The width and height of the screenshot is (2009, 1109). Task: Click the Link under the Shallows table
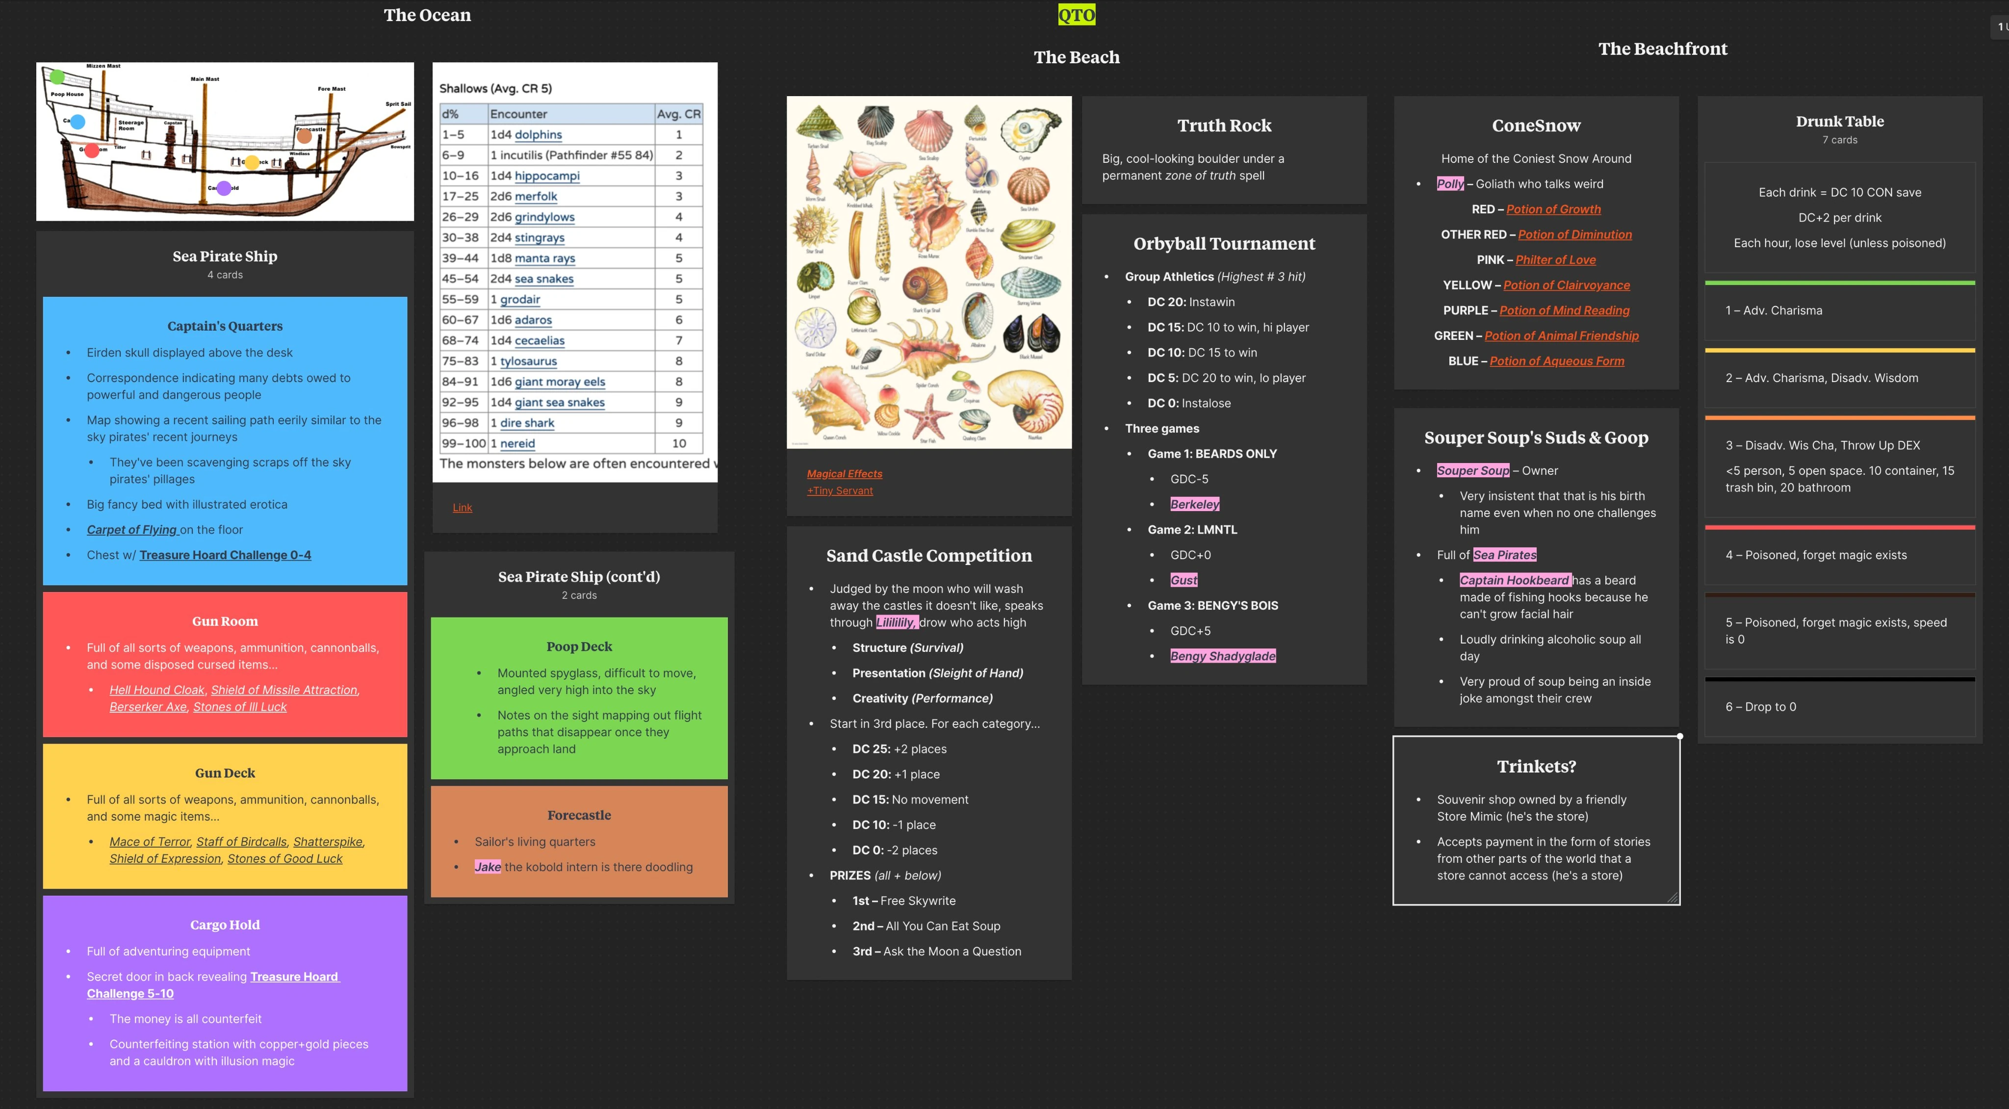point(462,508)
